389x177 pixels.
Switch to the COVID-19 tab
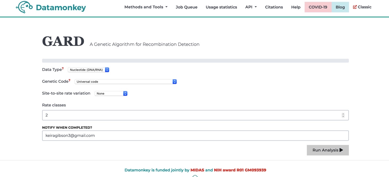(318, 7)
